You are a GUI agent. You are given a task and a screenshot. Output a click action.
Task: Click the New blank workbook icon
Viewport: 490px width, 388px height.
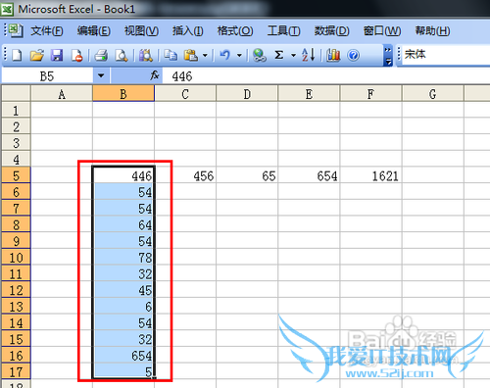tap(17, 55)
